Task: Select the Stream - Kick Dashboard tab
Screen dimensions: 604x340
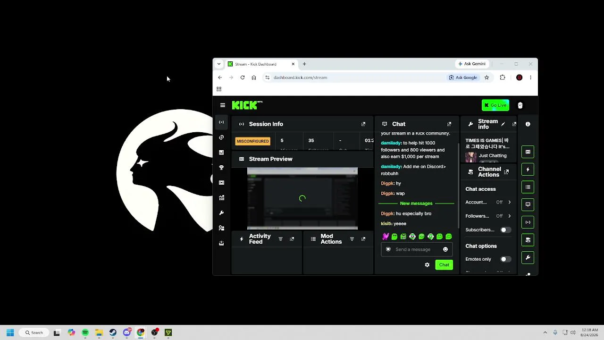Action: 261,64
